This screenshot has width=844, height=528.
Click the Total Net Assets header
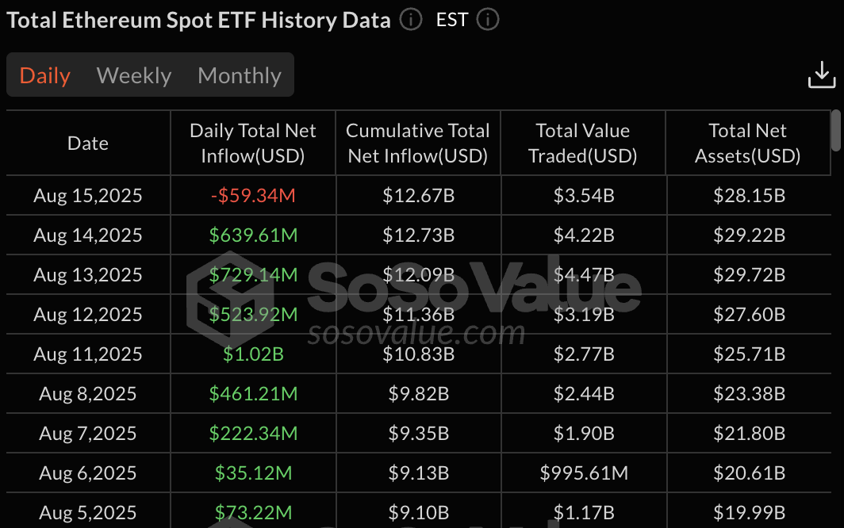point(746,143)
